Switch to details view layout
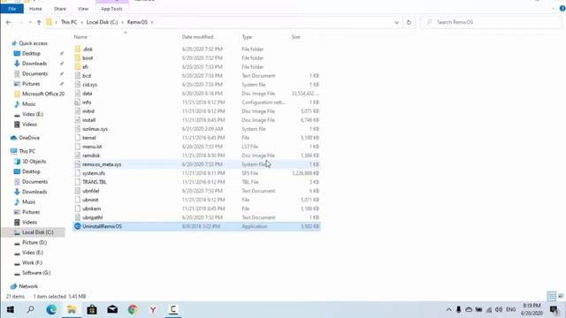This screenshot has height=318, width=566. coord(552,296)
